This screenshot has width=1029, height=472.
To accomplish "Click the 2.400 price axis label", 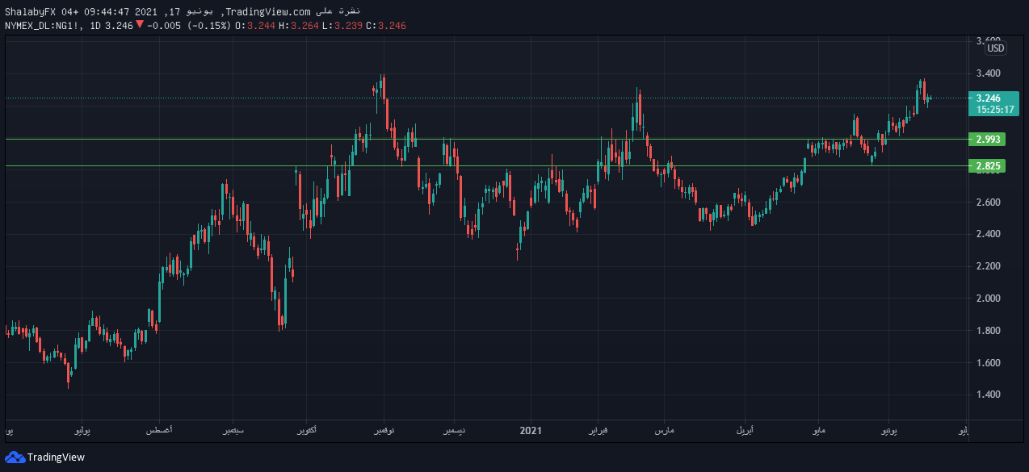I will pyautogui.click(x=989, y=234).
